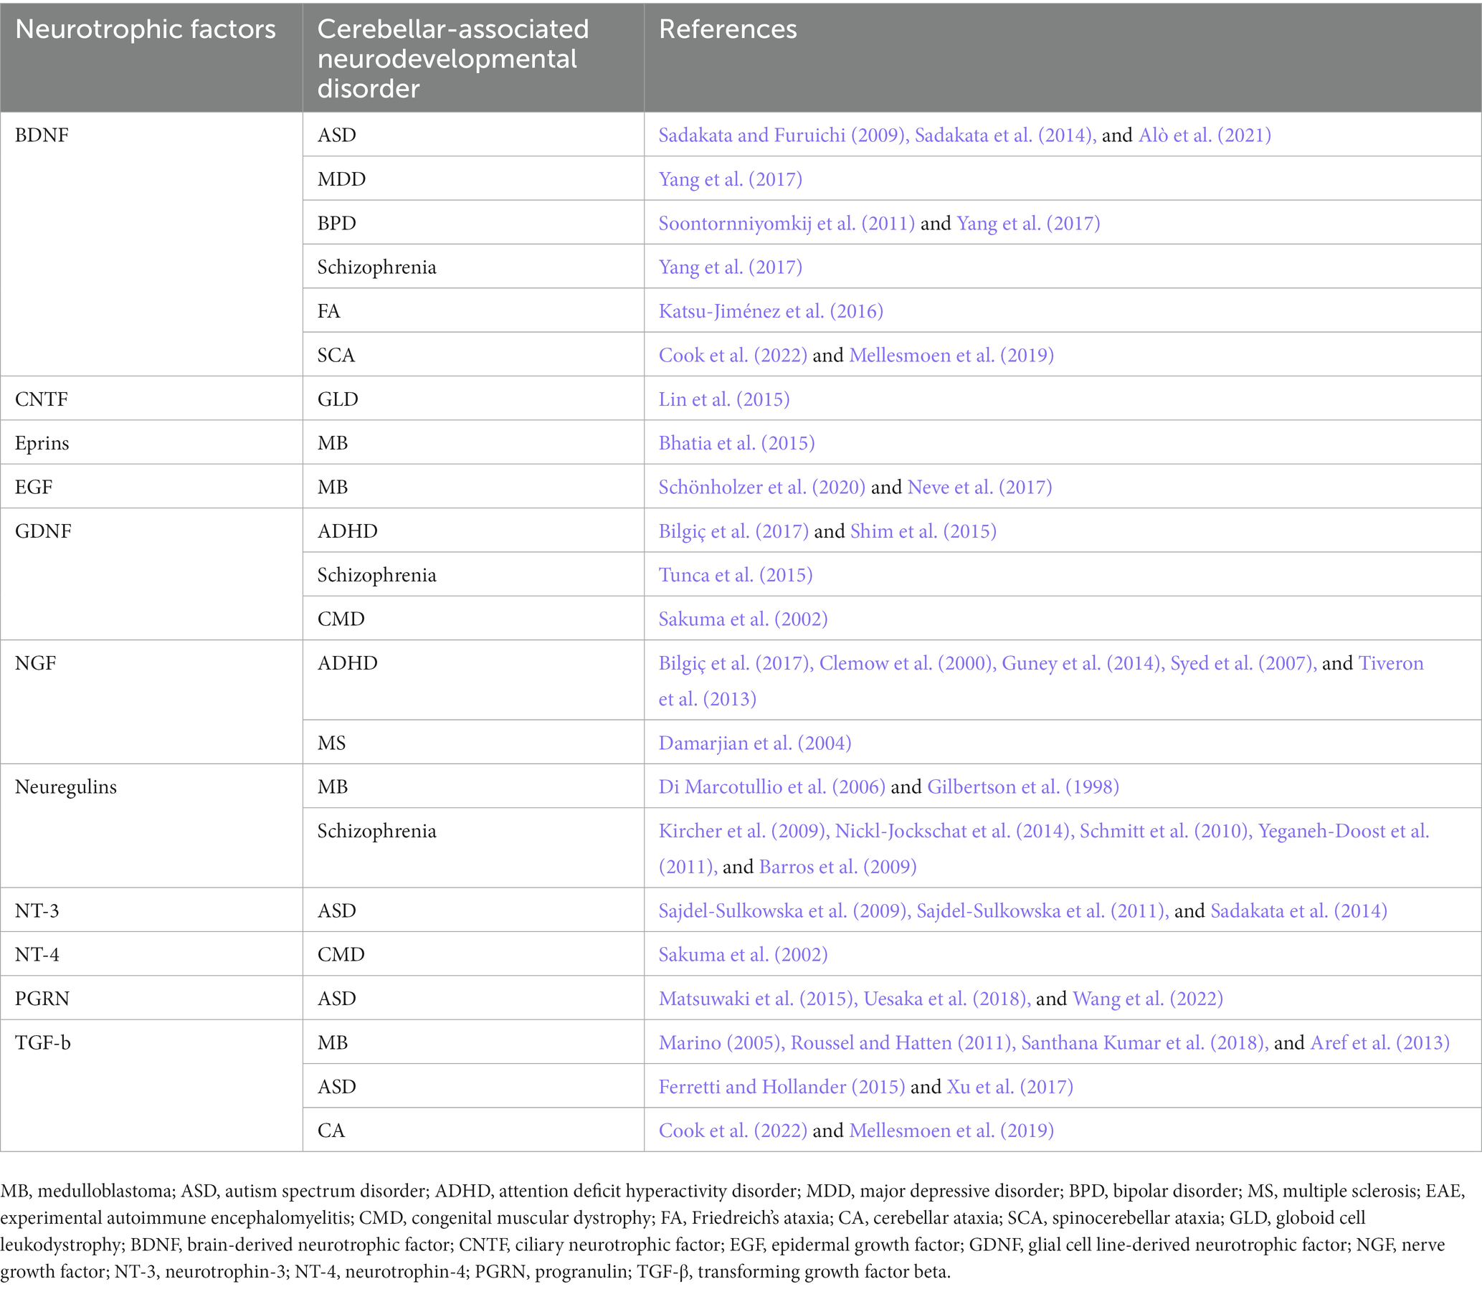Select the NGF cell
This screenshot has width=1482, height=1289.
151,702
